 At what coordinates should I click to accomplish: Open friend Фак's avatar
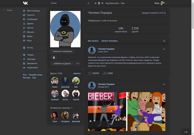pos(76,81)
